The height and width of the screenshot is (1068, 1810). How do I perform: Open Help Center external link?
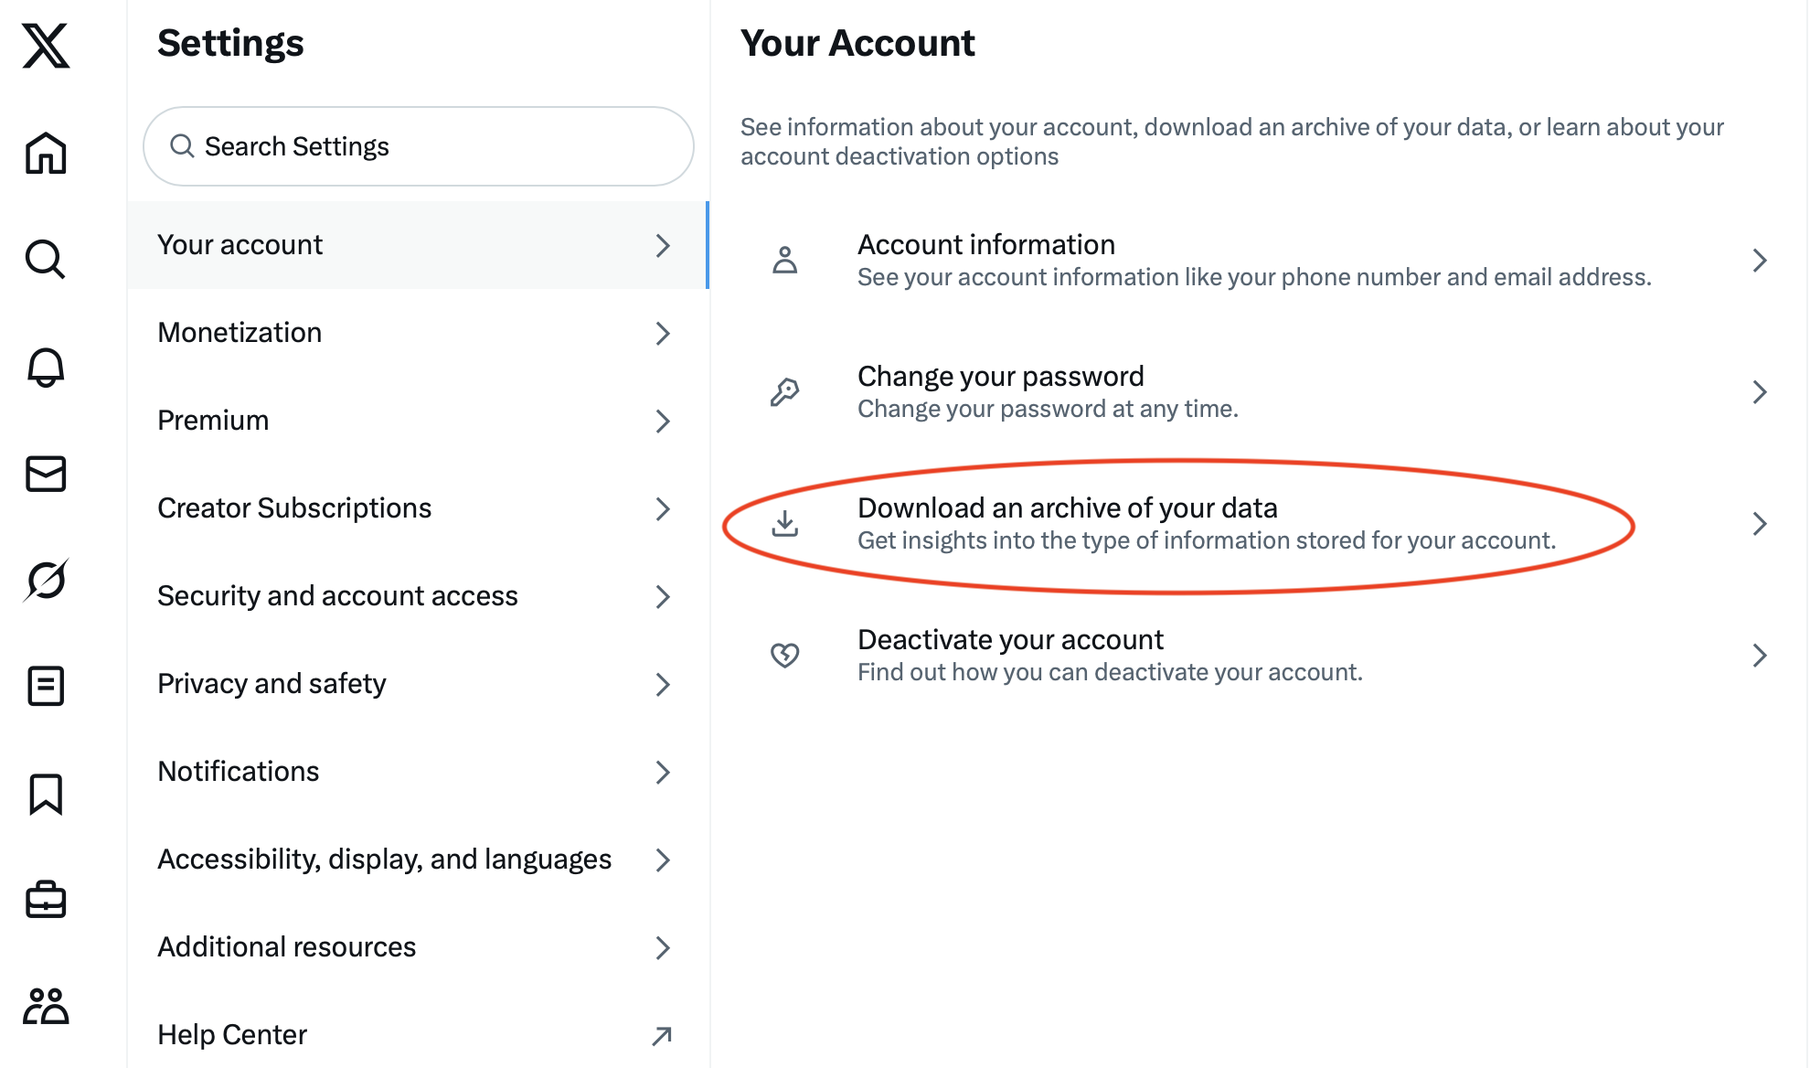(417, 1035)
